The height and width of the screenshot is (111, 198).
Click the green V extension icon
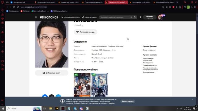(x=188, y=7)
